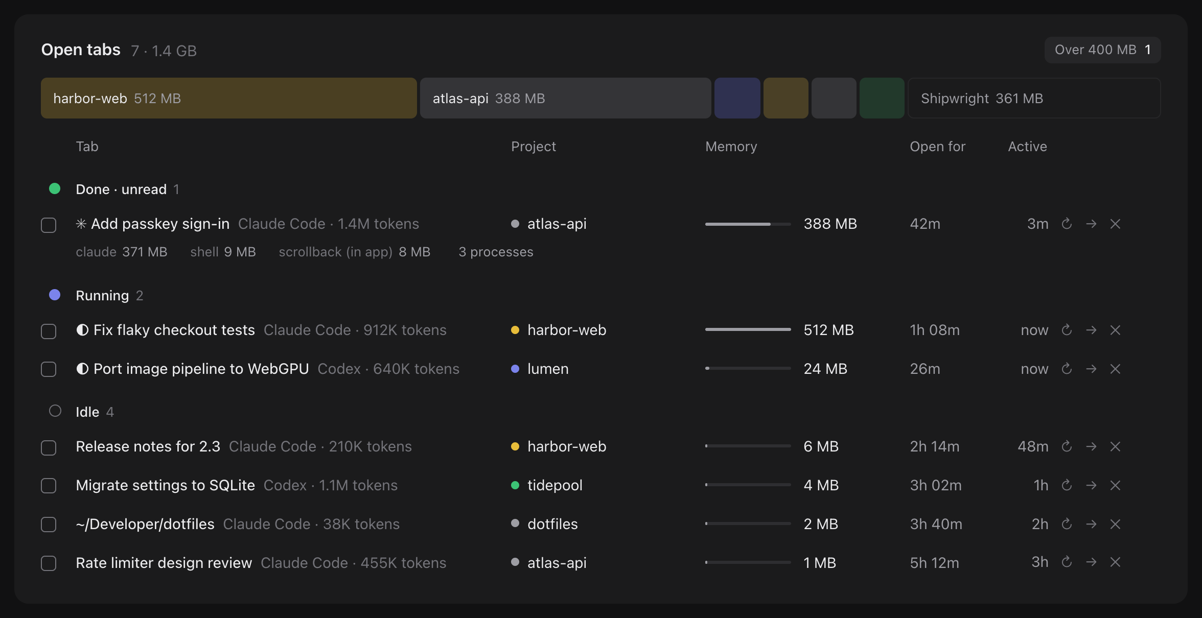
Task: Click the navy blue memory segment
Action: click(737, 98)
